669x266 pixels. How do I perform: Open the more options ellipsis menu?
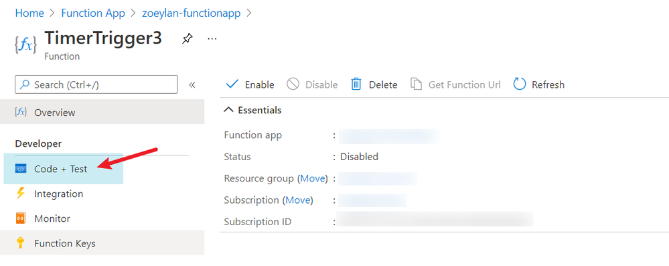(x=212, y=39)
